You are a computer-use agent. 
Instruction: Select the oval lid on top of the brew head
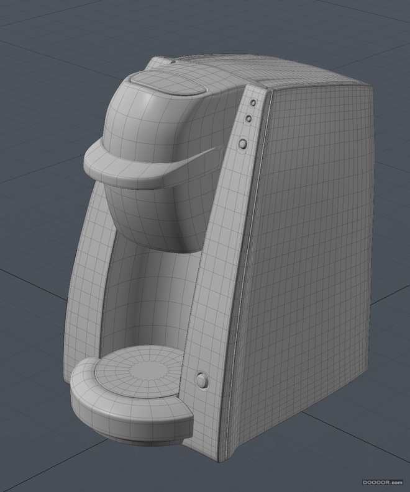168,82
